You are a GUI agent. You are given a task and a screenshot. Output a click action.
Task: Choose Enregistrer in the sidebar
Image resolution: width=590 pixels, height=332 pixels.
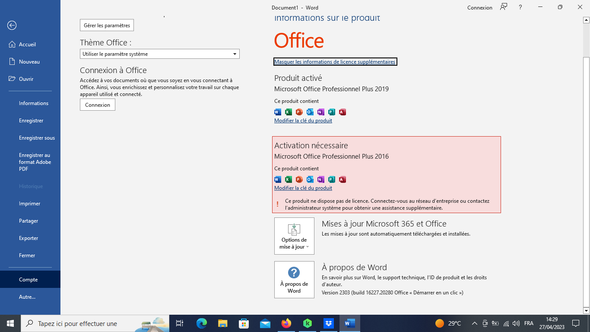[31, 121]
